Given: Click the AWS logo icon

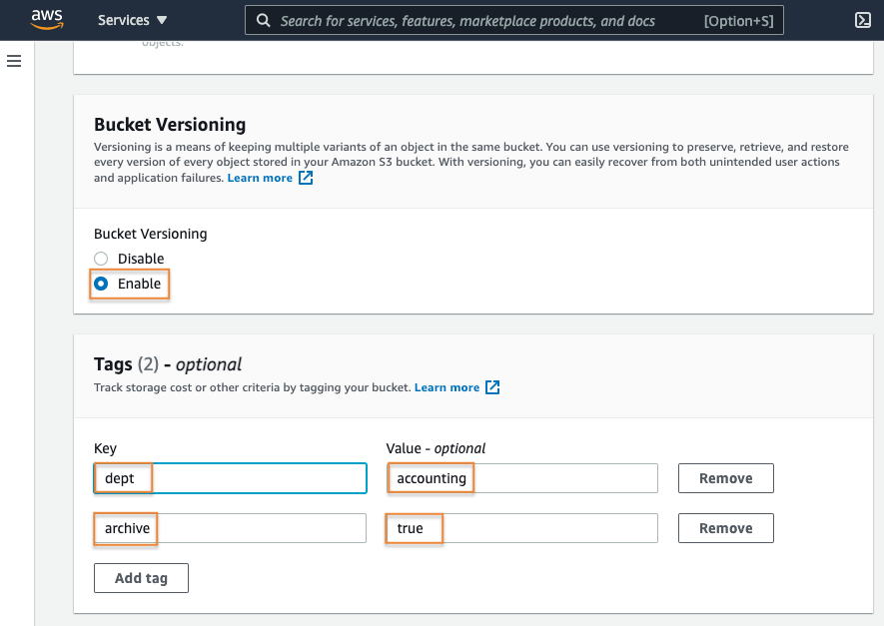Looking at the screenshot, I should point(47,19).
